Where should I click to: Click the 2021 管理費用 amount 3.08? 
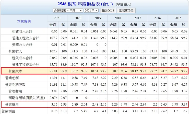54,91
